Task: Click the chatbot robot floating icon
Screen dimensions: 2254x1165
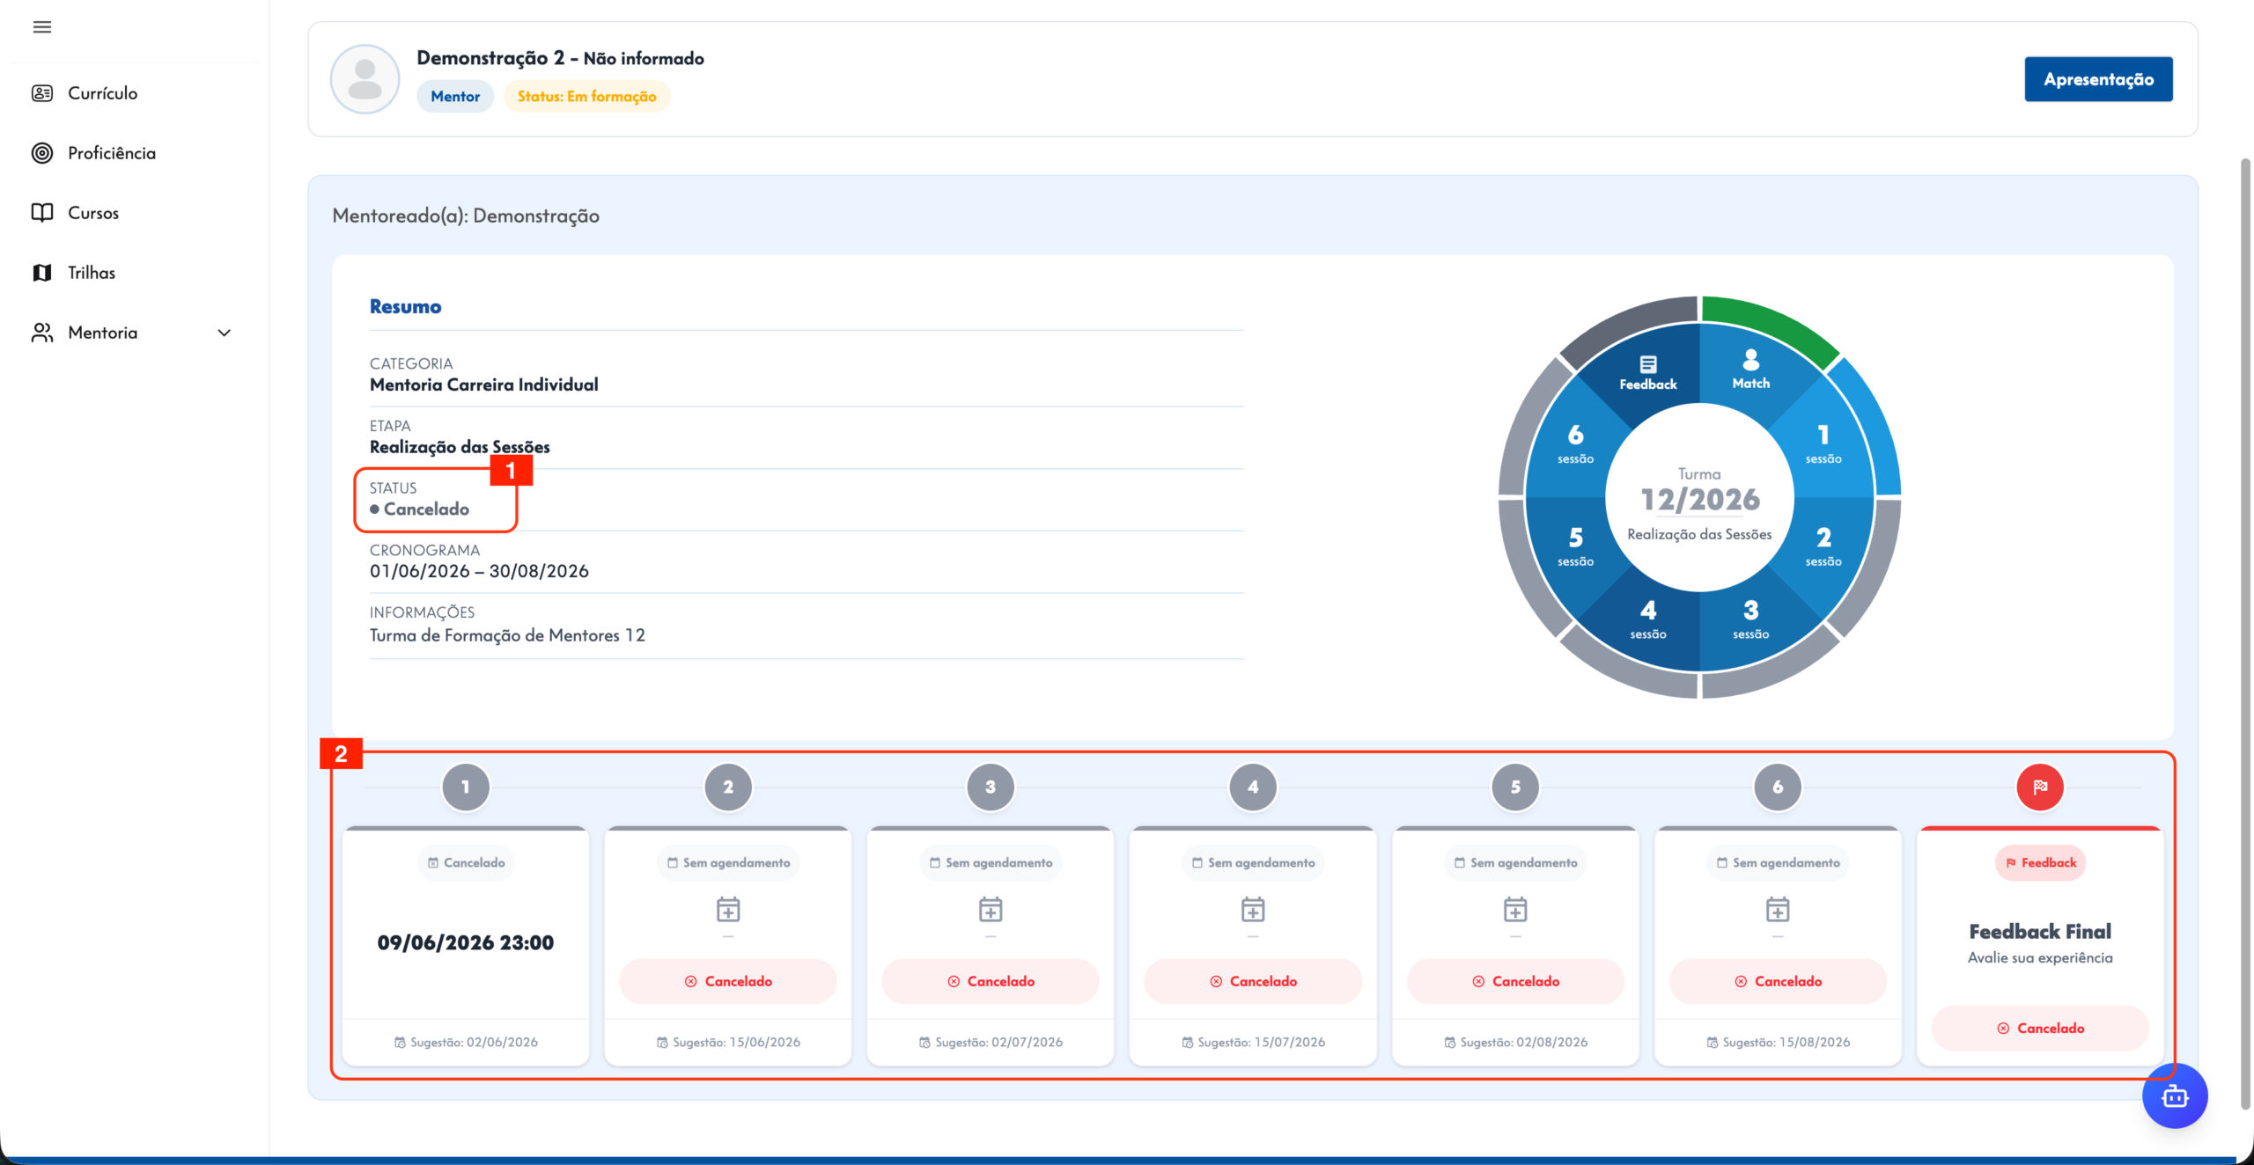Action: (x=2175, y=1095)
